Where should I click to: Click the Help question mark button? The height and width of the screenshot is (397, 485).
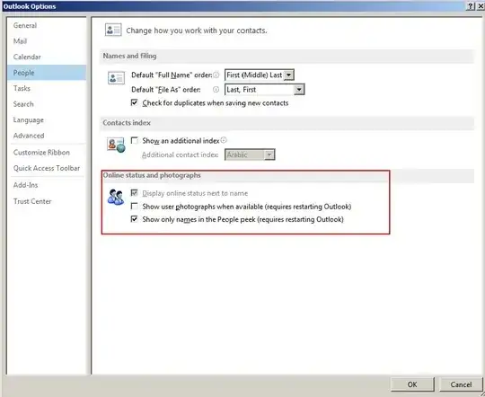coord(471,6)
